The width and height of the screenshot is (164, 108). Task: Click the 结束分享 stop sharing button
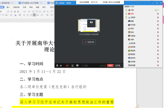click(89, 42)
